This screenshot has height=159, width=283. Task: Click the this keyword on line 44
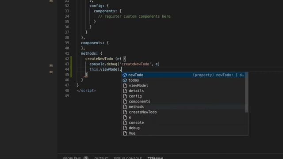click(94, 69)
